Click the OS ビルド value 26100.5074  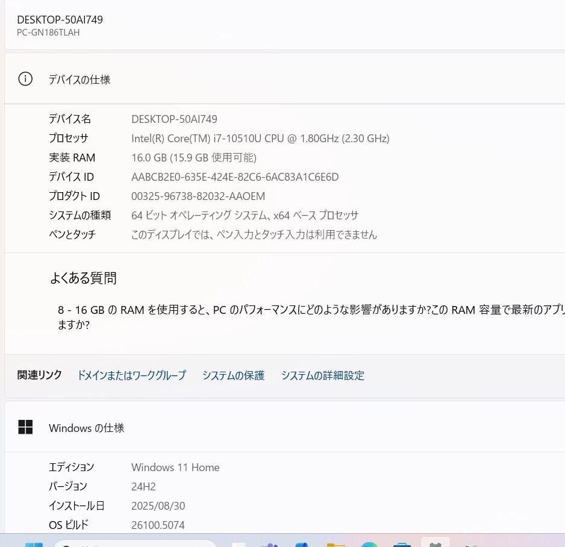point(158,525)
